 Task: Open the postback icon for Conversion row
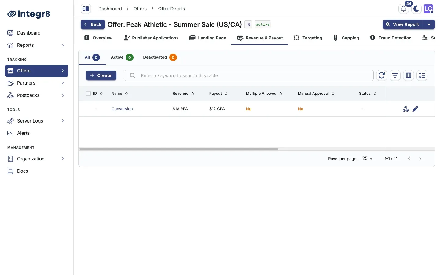click(406, 109)
